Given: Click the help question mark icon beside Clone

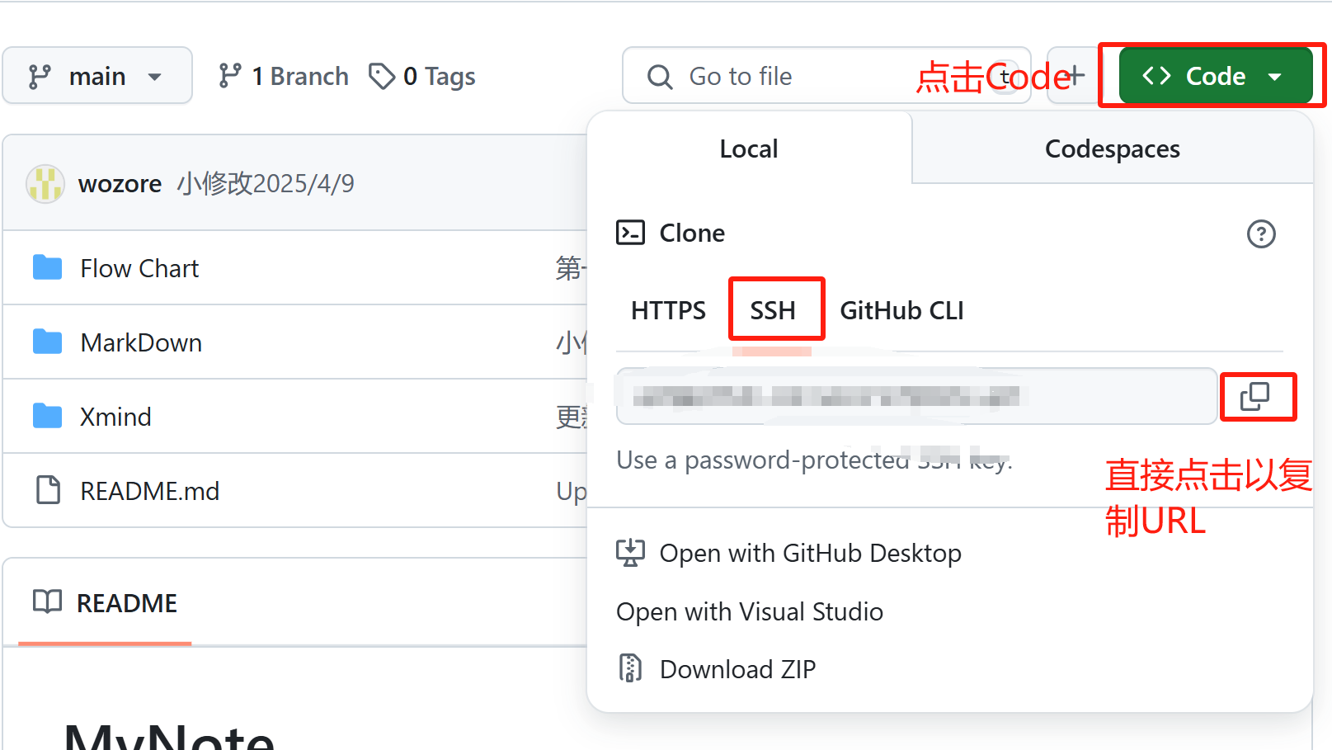Looking at the screenshot, I should click(1260, 233).
